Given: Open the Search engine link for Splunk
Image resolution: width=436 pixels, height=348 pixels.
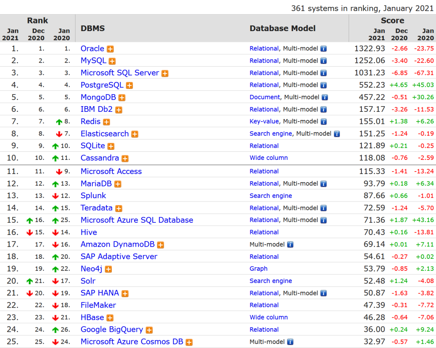Looking at the screenshot, I should [x=270, y=196].
